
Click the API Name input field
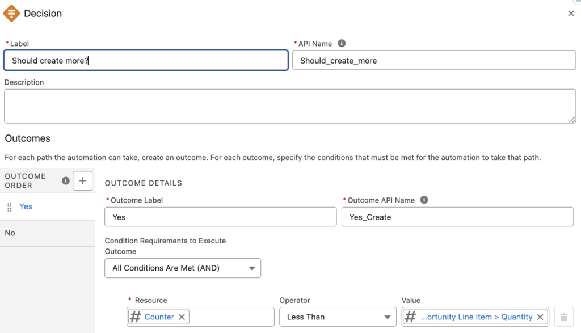point(433,61)
